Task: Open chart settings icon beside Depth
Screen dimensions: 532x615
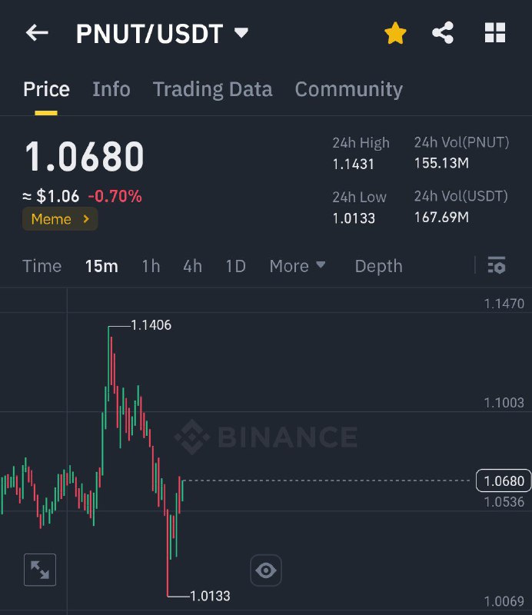Action: pyautogui.click(x=497, y=265)
